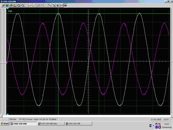
Task: Click the stop/cancel circle icon
Action: [x=19, y=5]
